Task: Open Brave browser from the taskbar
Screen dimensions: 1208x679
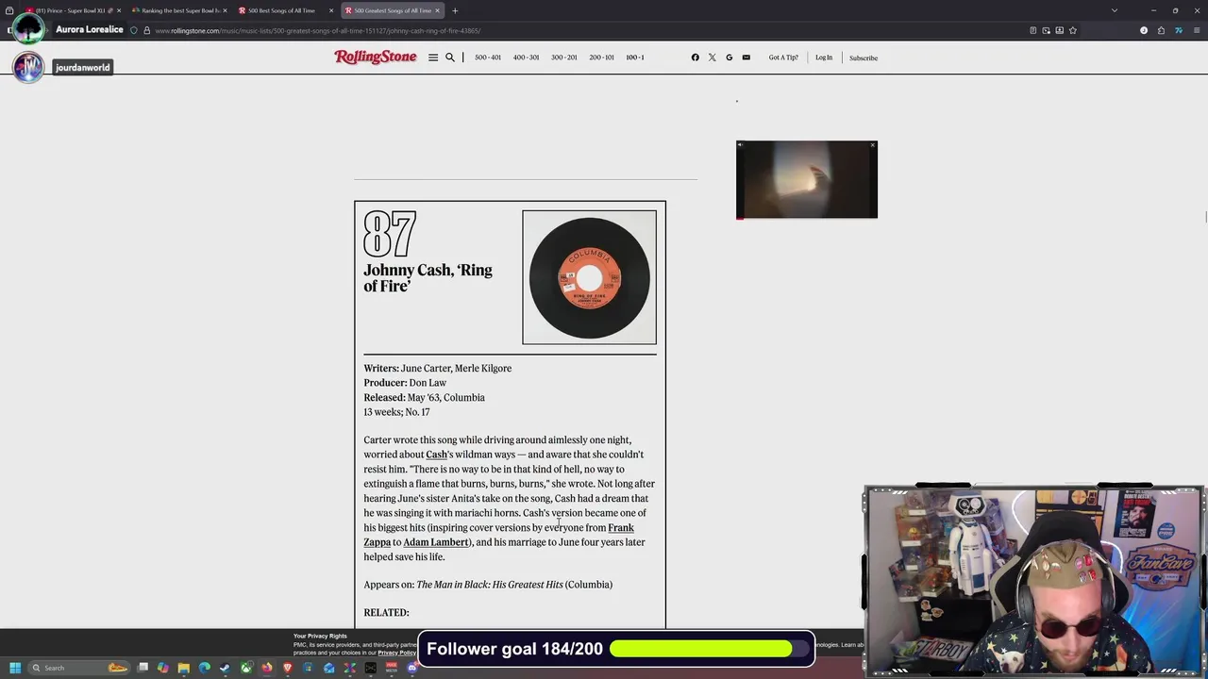Action: [288, 668]
